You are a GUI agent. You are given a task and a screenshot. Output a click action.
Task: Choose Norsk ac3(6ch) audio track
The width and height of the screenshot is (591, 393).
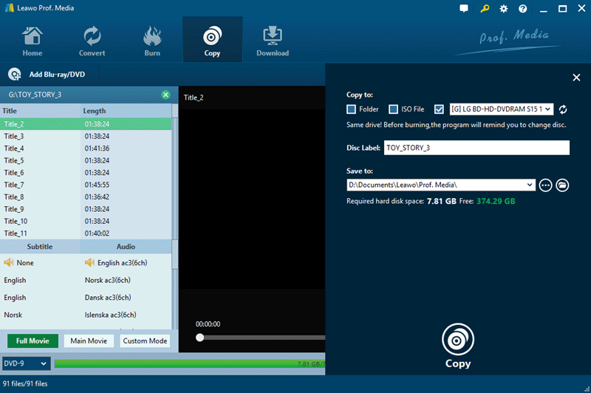(108, 280)
